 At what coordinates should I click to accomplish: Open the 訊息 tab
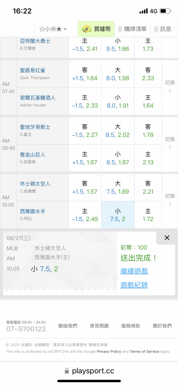tap(163, 29)
